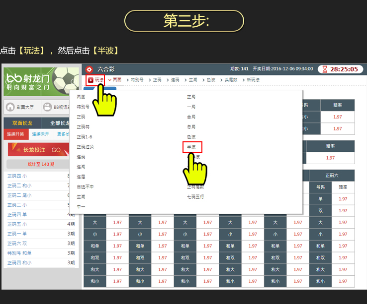Open the 正码四 小 streak link
This screenshot has width=367, height=304.
(x=17, y=176)
